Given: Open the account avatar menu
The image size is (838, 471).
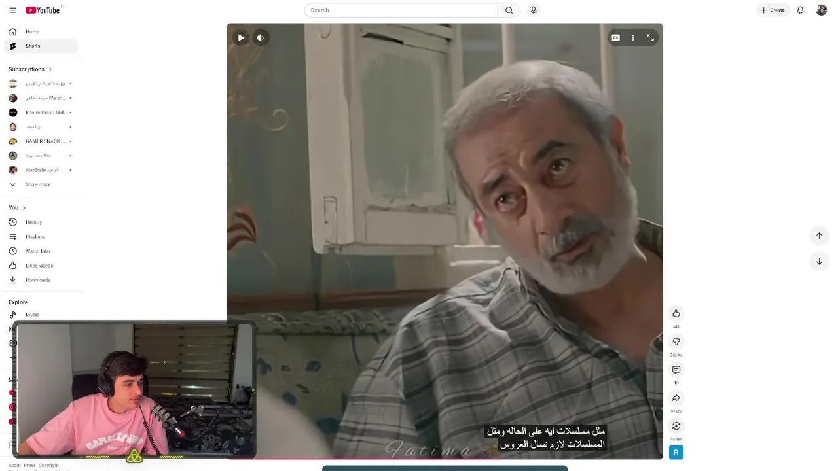Looking at the screenshot, I should pos(822,10).
